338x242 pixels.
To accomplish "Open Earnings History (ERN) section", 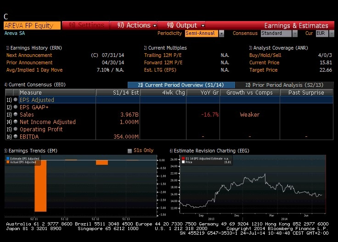I will point(34,48).
